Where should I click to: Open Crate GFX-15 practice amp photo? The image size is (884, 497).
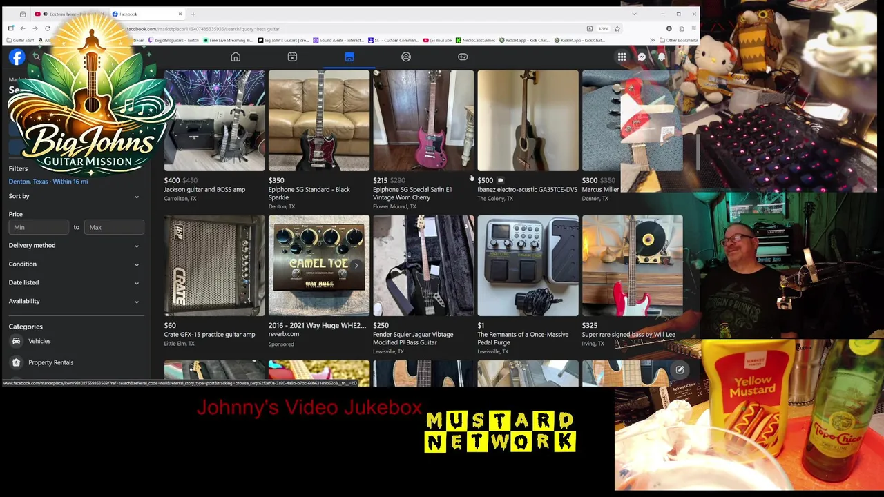click(x=214, y=266)
